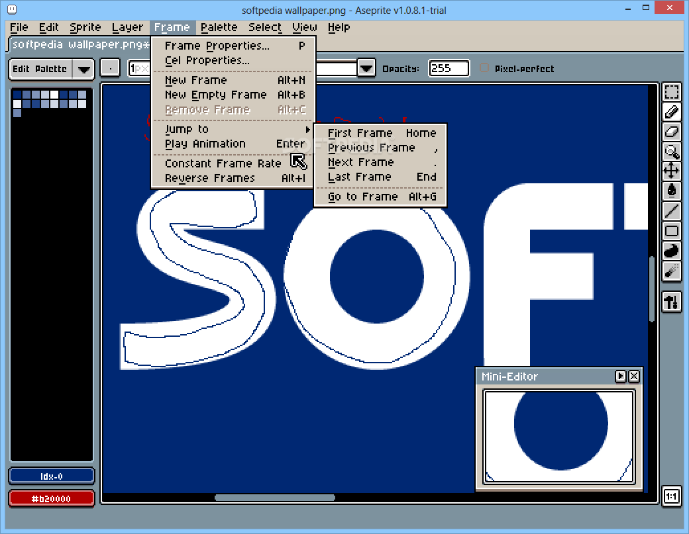This screenshot has width=689, height=534.
Task: Pick the pure white swatch in top palette row
Action: pyautogui.click(x=54, y=95)
